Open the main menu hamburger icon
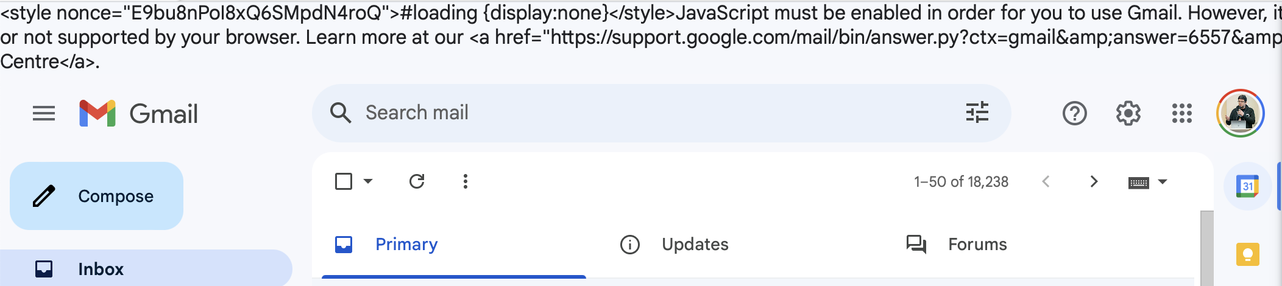This screenshot has width=1282, height=286. tap(44, 113)
